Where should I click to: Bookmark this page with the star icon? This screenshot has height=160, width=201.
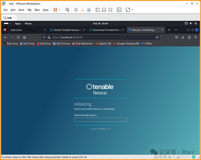[x=157, y=37]
